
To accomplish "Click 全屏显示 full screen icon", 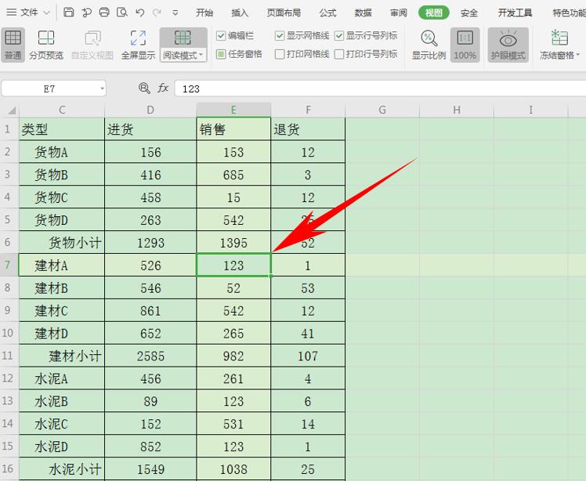I will tap(138, 45).
